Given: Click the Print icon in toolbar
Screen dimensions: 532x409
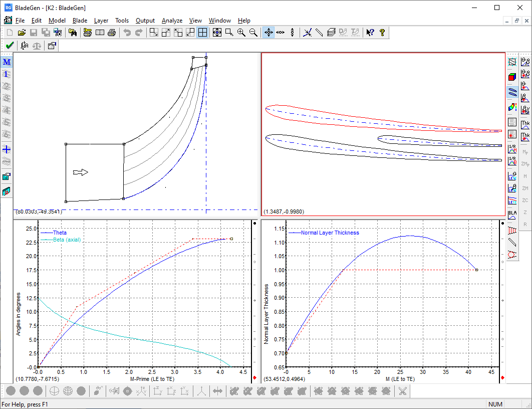Looking at the screenshot, I should coord(112,33).
